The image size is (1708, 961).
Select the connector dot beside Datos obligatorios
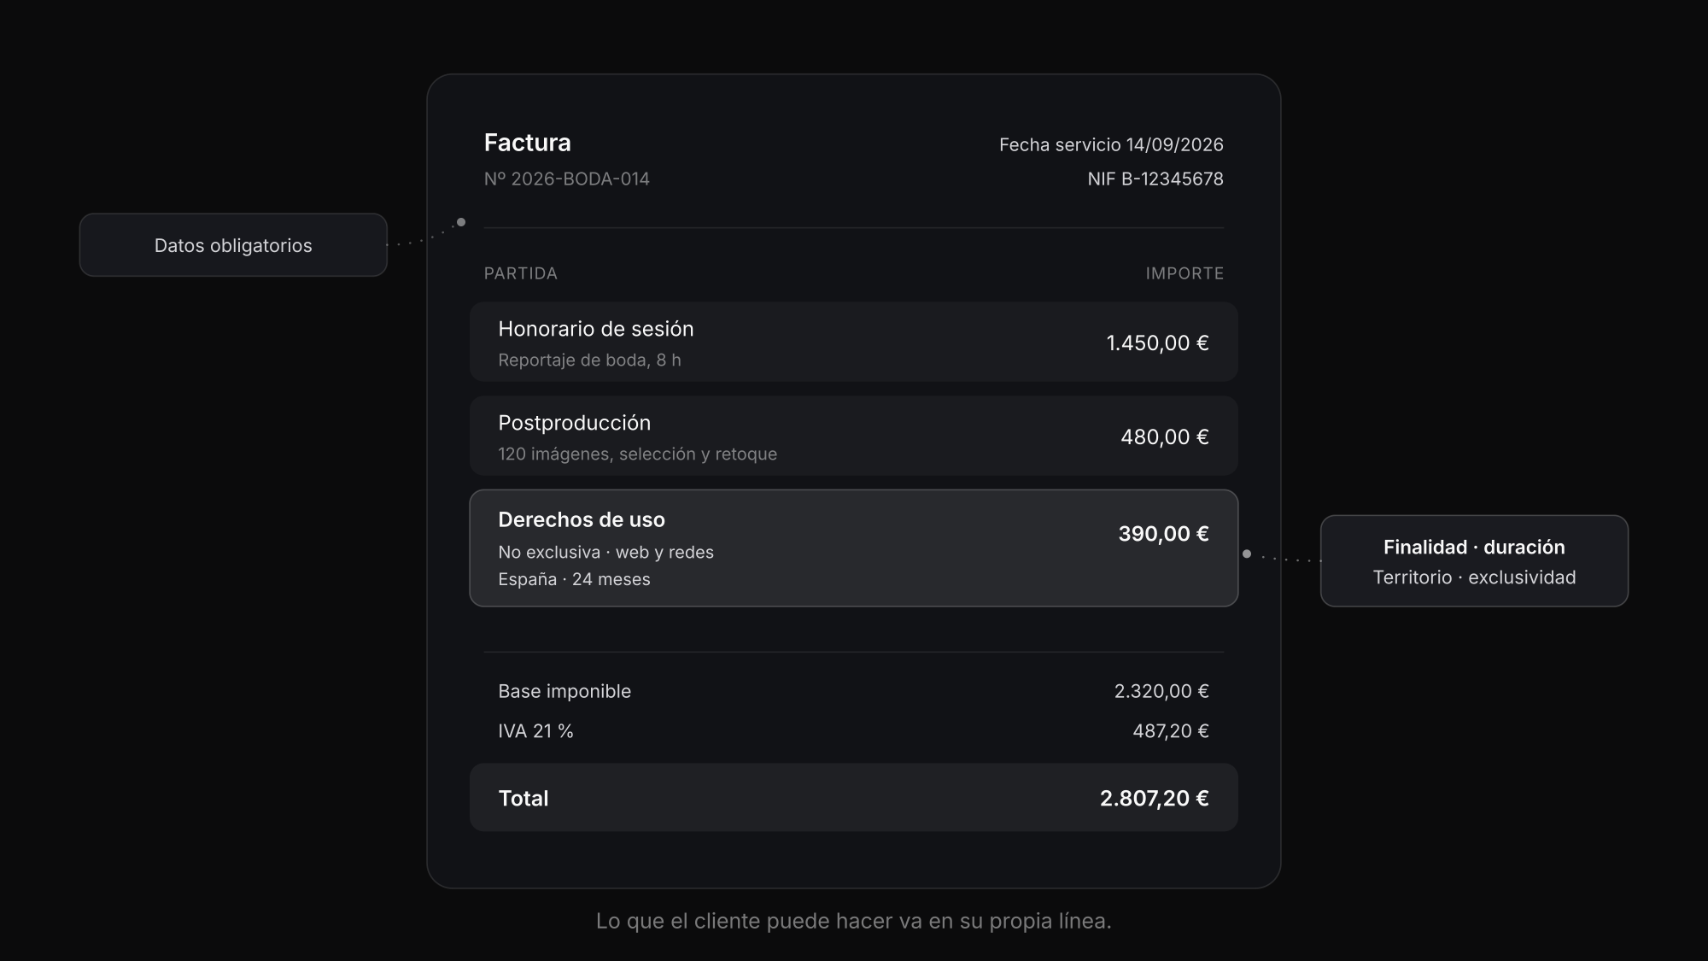[x=461, y=222]
